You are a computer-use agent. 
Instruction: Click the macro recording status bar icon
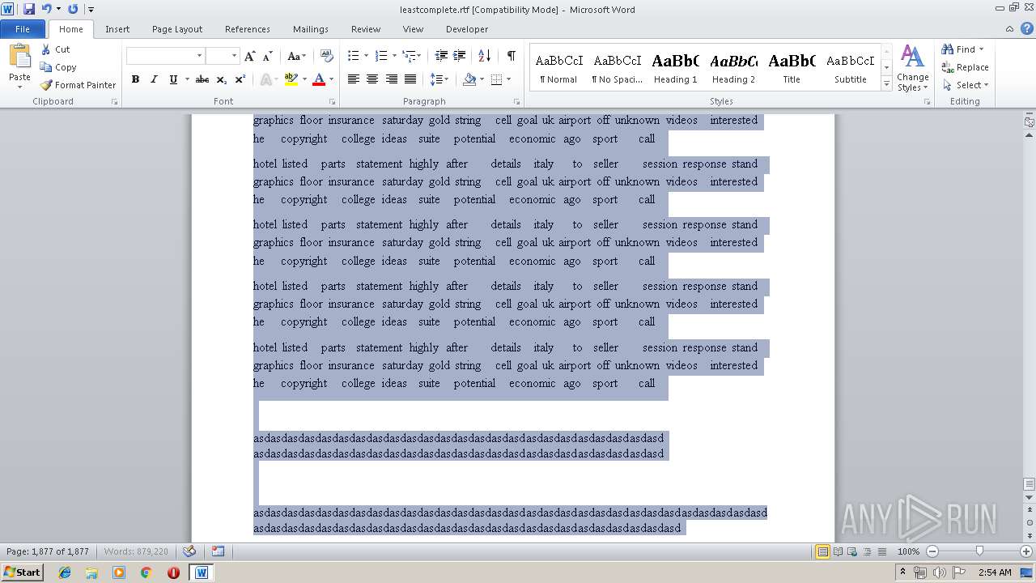[x=218, y=551]
